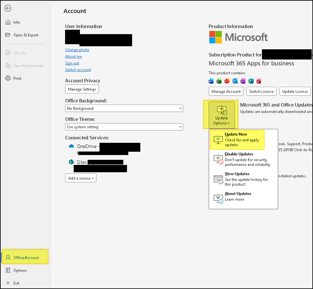Click the Print printer icon
The image size is (313, 289).
point(8,78)
